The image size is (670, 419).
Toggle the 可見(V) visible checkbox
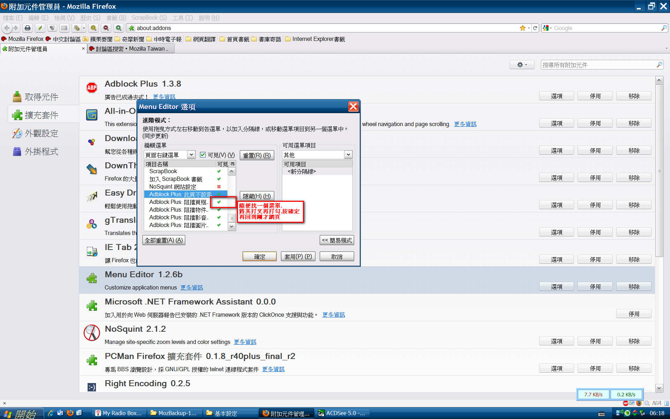click(x=203, y=155)
